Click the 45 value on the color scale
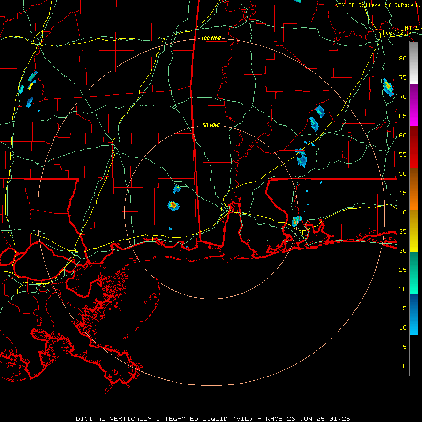The image size is (422, 422). (403, 193)
